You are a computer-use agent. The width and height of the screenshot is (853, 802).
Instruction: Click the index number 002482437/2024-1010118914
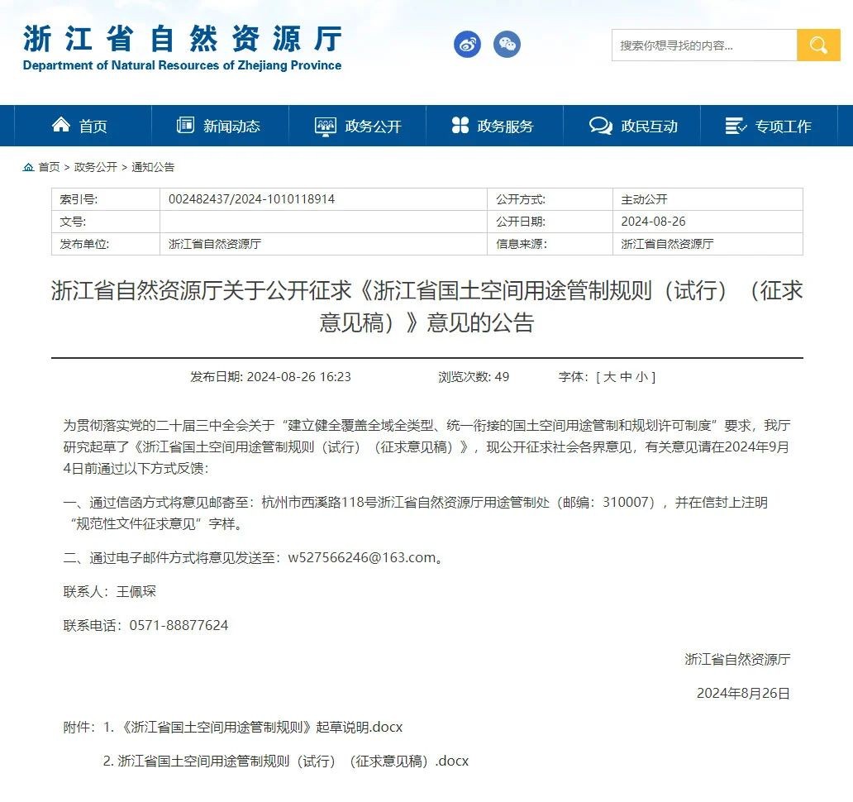(251, 199)
